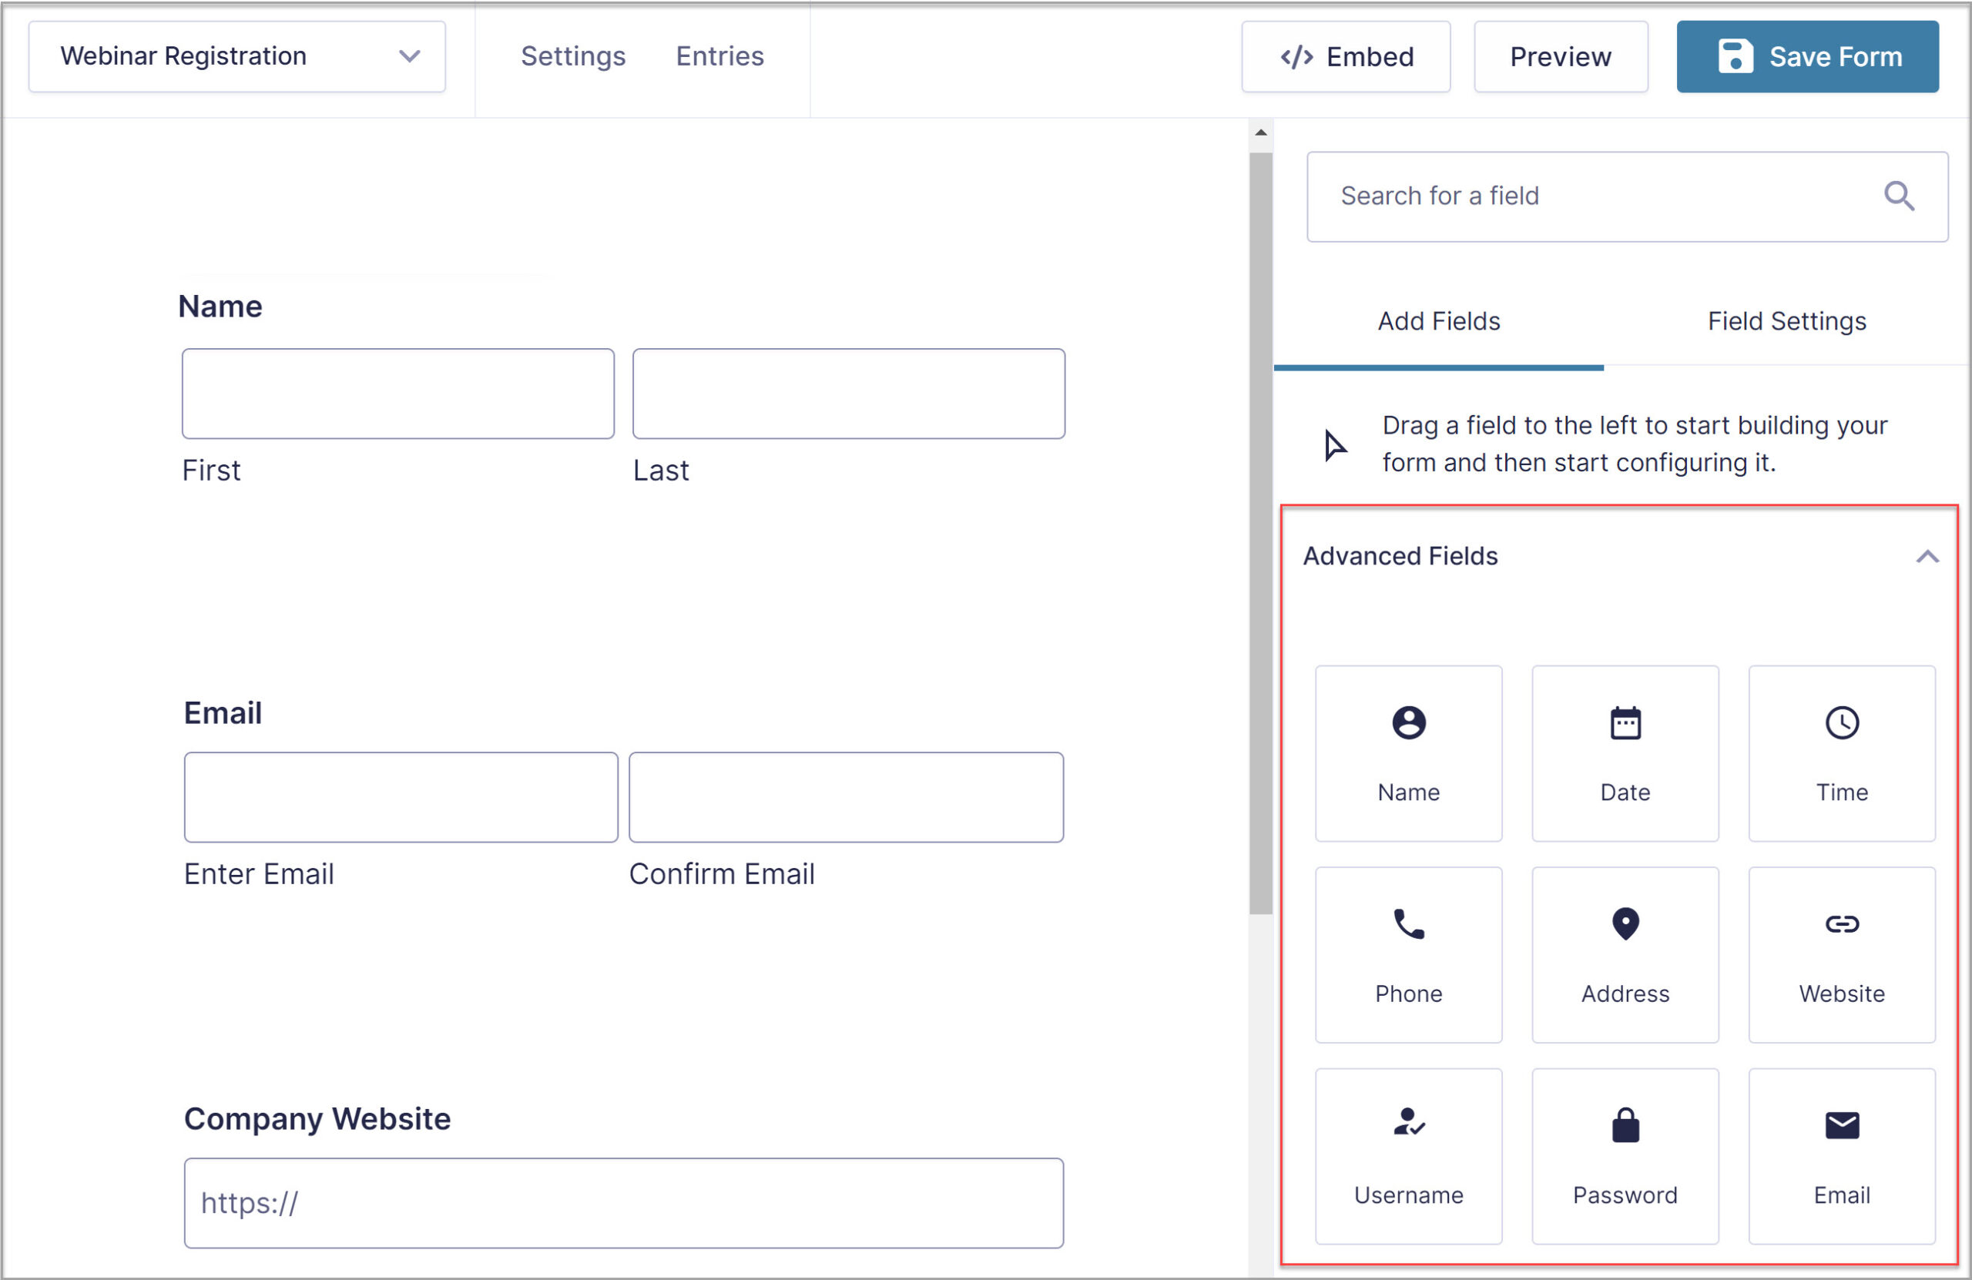Image resolution: width=1972 pixels, height=1280 pixels.
Task: Click the Save Form button
Action: pyautogui.click(x=1807, y=56)
